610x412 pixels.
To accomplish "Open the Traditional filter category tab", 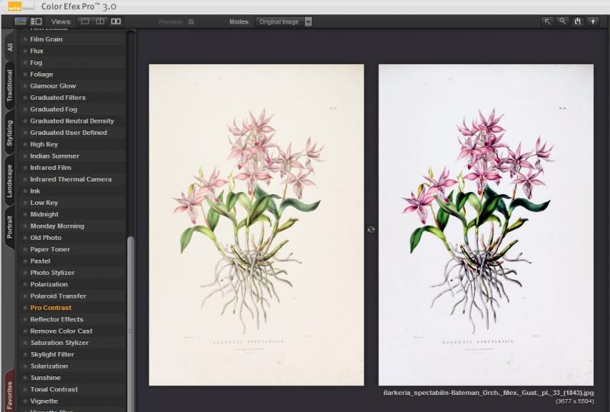I will (9, 86).
